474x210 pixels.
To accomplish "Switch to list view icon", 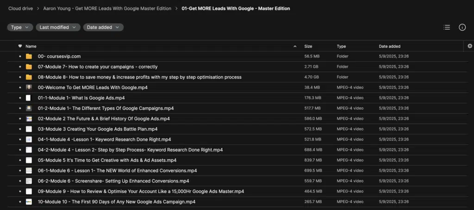I will 447,27.
